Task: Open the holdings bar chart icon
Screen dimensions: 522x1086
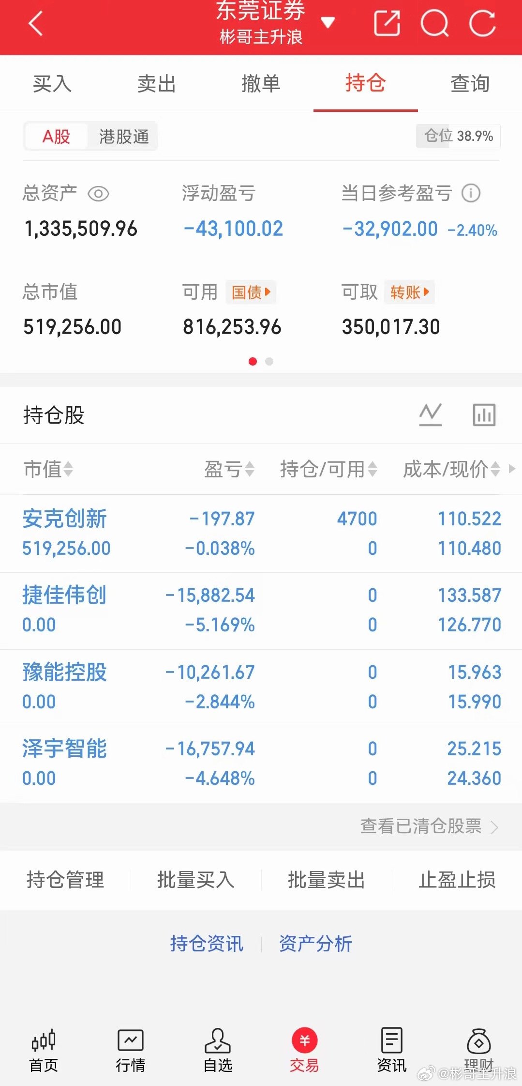Action: click(x=484, y=415)
